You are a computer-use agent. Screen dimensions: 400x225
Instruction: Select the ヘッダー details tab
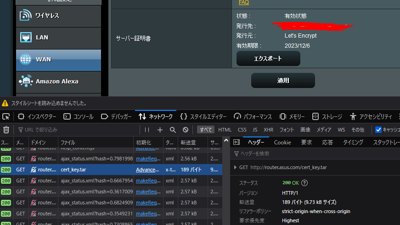pyautogui.click(x=256, y=142)
